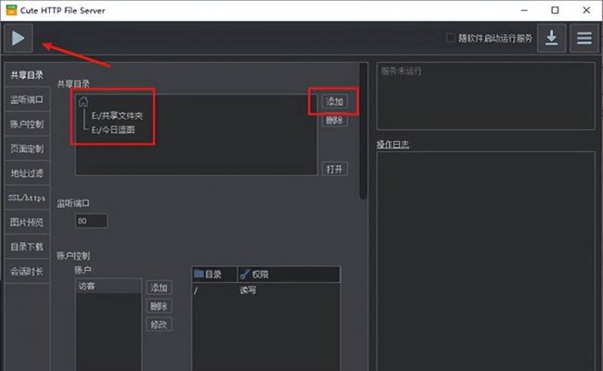Click the home icon in shared directory tree
The width and height of the screenshot is (603, 371).
[x=83, y=102]
